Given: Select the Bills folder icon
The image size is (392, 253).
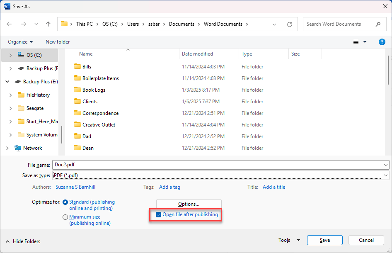Looking at the screenshot, I should pyautogui.click(x=77, y=66).
